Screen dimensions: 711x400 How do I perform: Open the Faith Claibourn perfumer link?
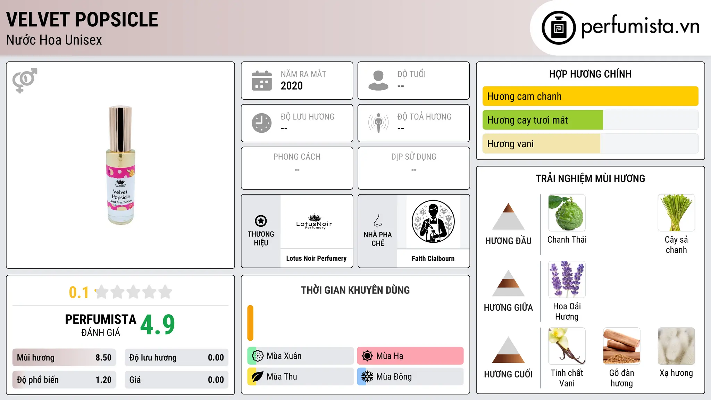433,258
